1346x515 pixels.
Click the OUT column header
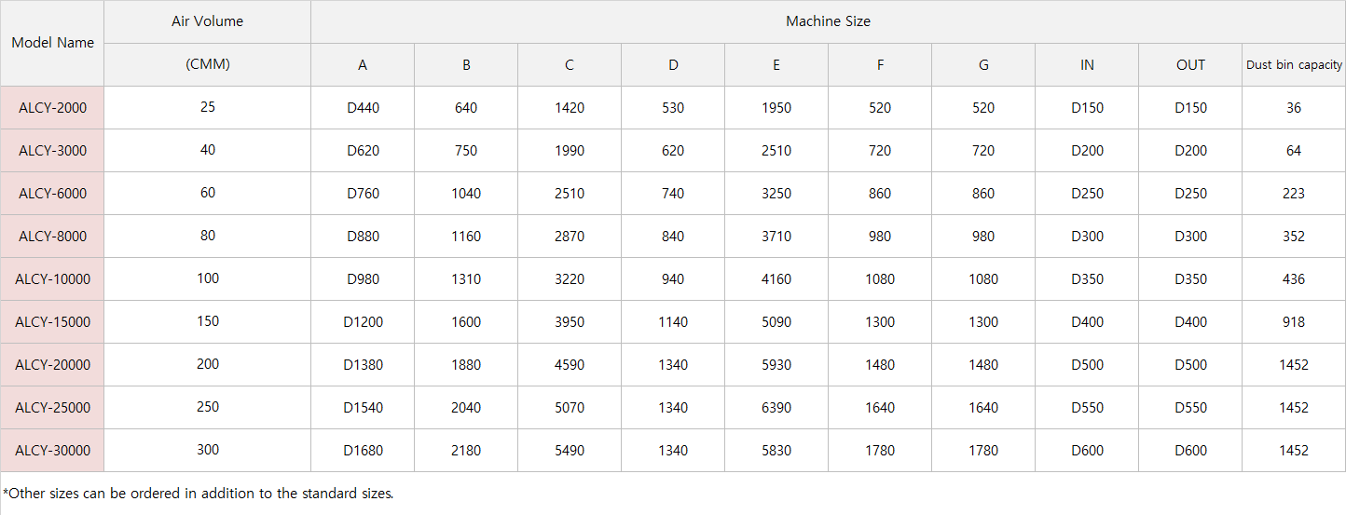(1190, 65)
